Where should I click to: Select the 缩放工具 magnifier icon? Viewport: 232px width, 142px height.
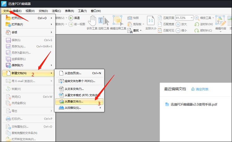pyautogui.click(x=197, y=18)
